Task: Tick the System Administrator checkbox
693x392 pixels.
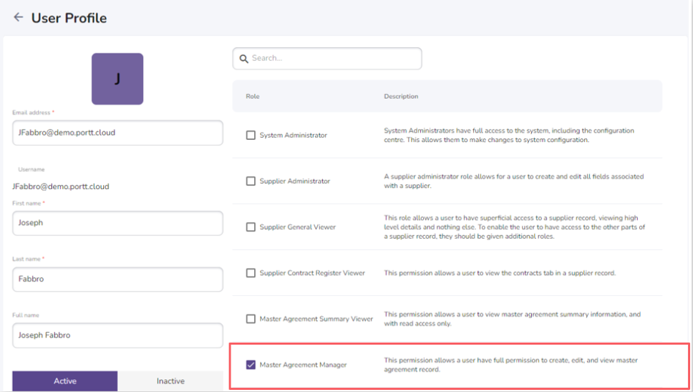Action: coord(251,135)
